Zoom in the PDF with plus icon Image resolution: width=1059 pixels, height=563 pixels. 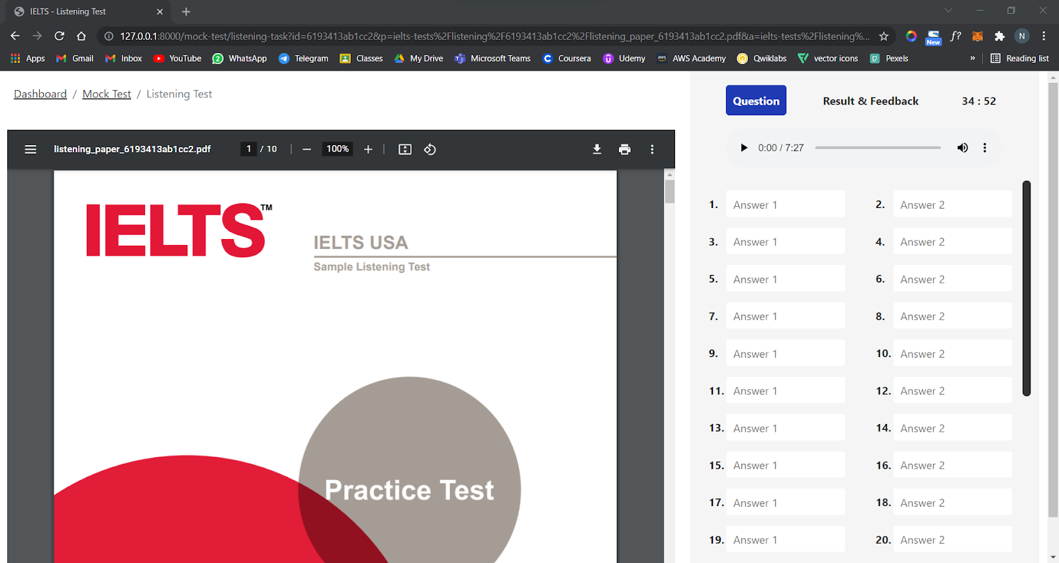click(368, 150)
